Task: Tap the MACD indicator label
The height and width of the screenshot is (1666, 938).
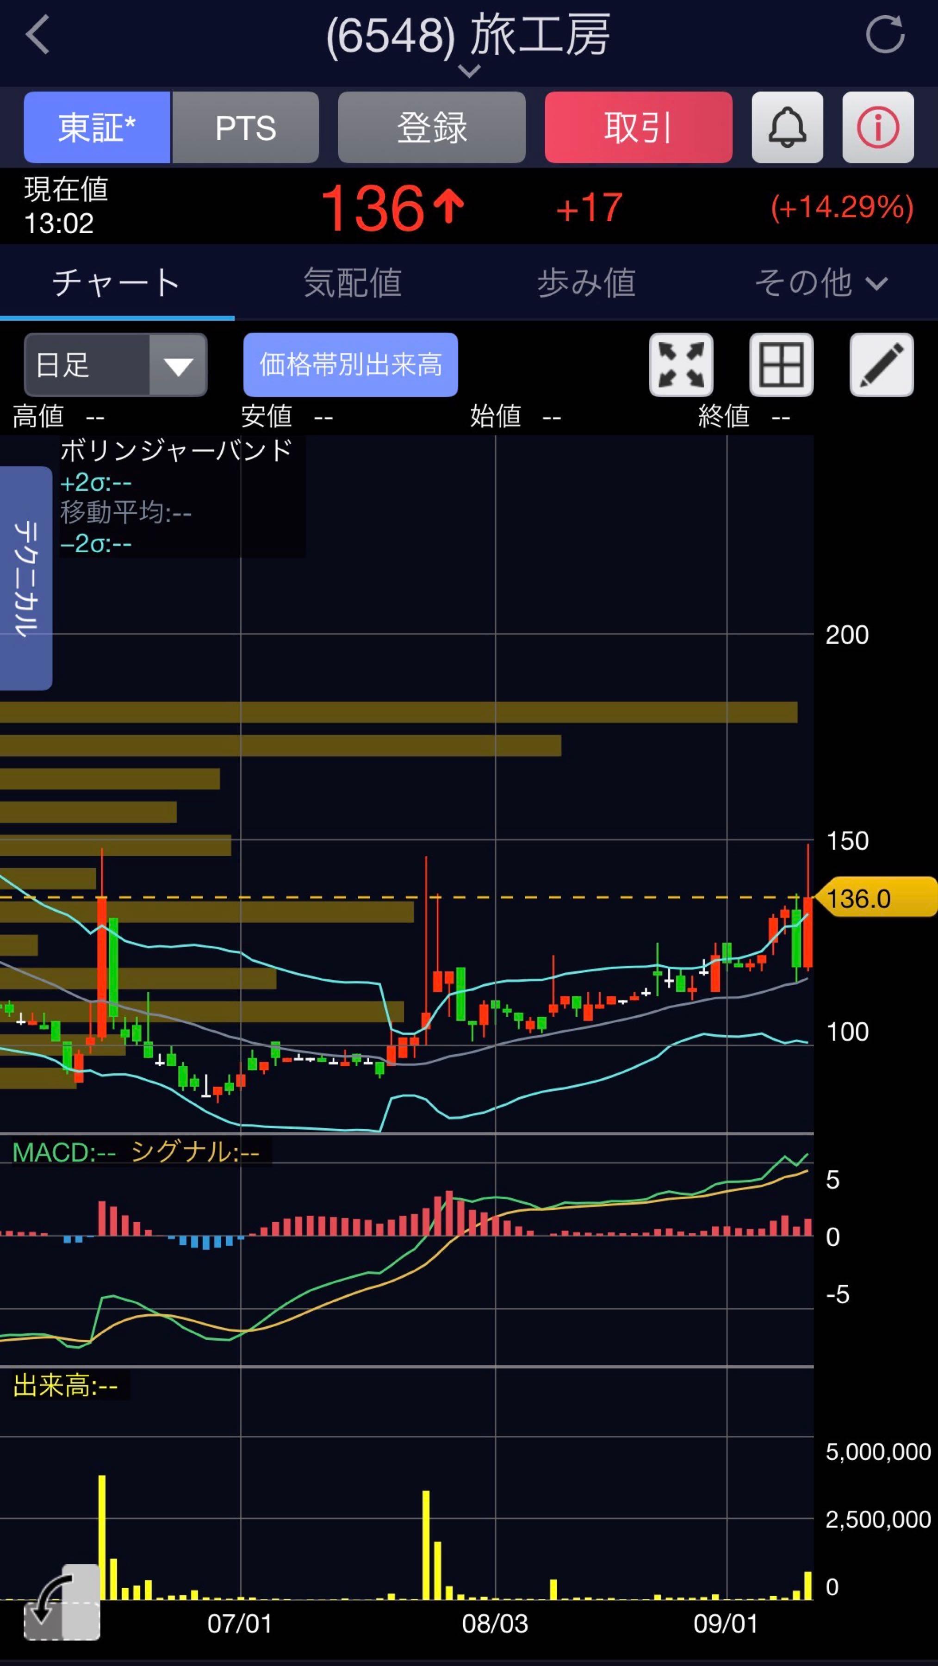Action: click(64, 1152)
